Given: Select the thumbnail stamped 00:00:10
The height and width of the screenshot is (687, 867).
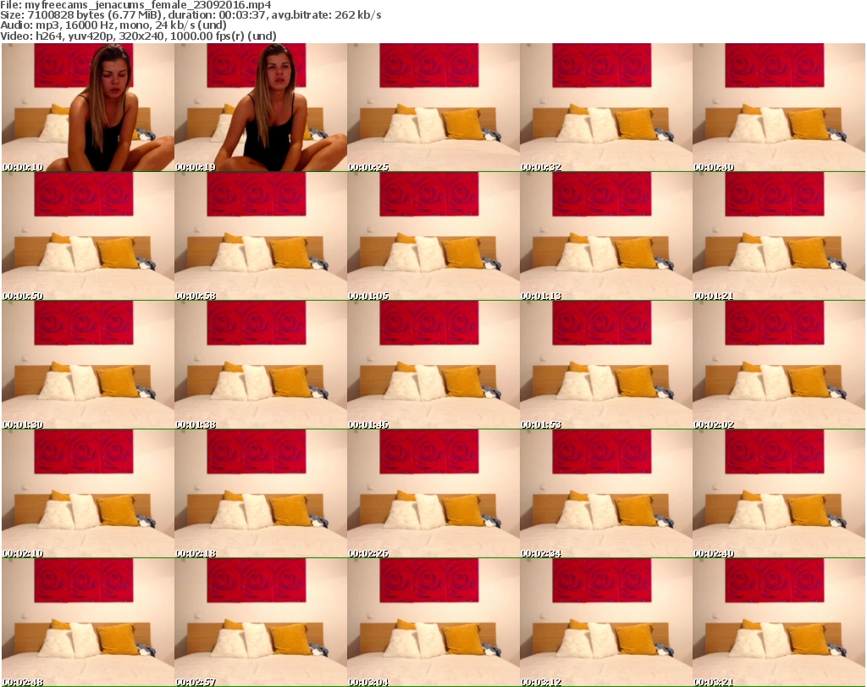Looking at the screenshot, I should [x=88, y=108].
